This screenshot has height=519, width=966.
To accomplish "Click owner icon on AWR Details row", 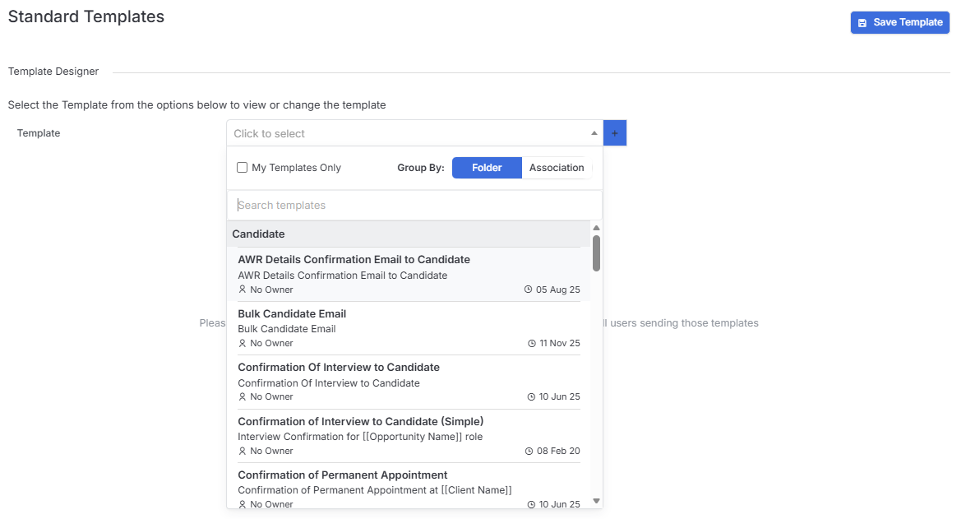I will coord(242,289).
